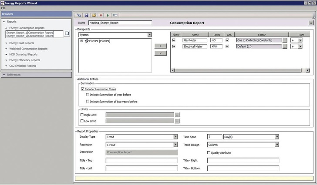Open Sum dropdown for Electrical Meter
This screenshot has height=185, width=317.
(300, 46)
